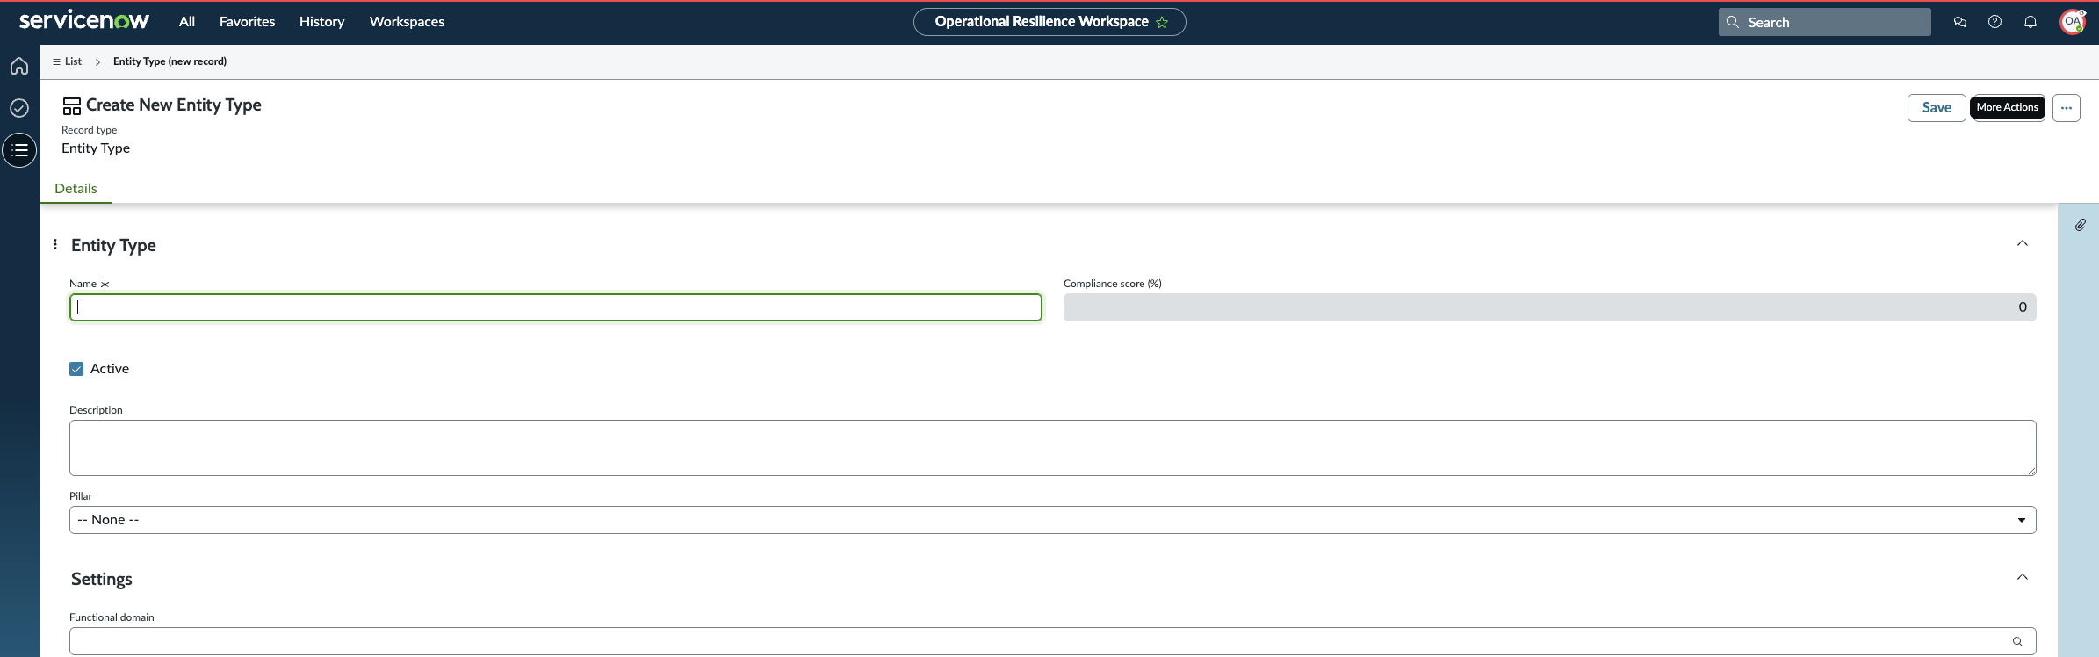Collapse the Settings section
Viewport: 2099px width, 657px height.
pos(2022,577)
